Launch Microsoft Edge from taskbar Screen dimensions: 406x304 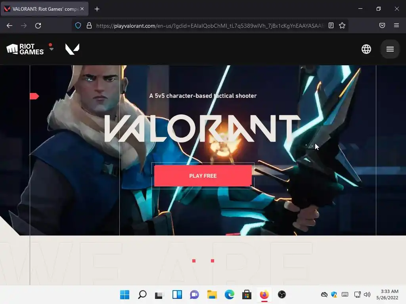tap(230, 294)
